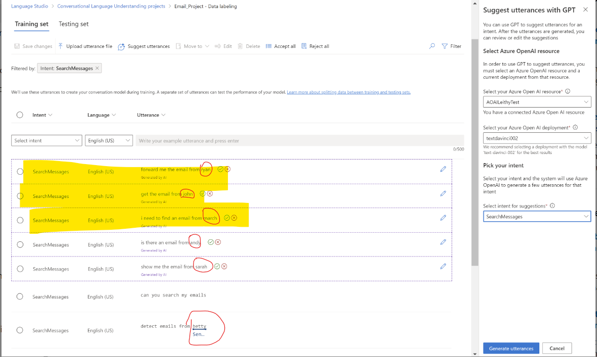Check the select-all circle in the table header
The width and height of the screenshot is (597, 357).
tap(20, 115)
